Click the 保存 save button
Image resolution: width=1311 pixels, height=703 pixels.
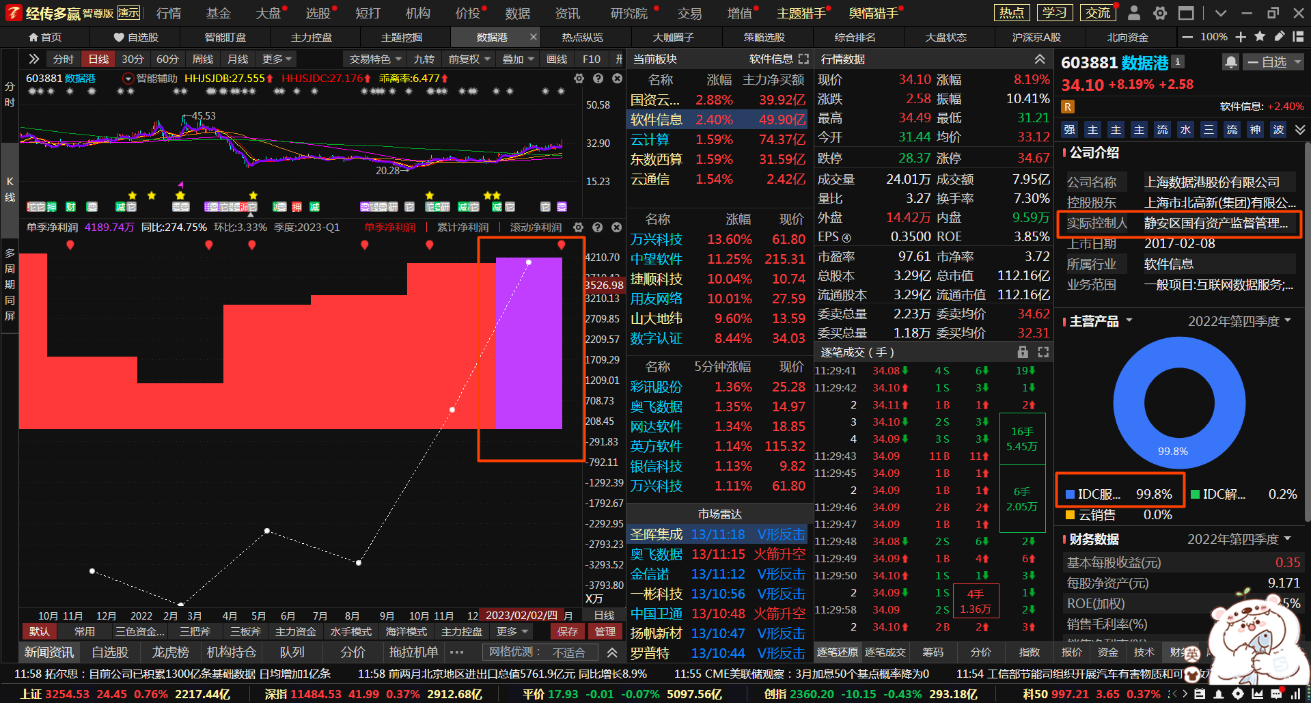pyautogui.click(x=568, y=631)
